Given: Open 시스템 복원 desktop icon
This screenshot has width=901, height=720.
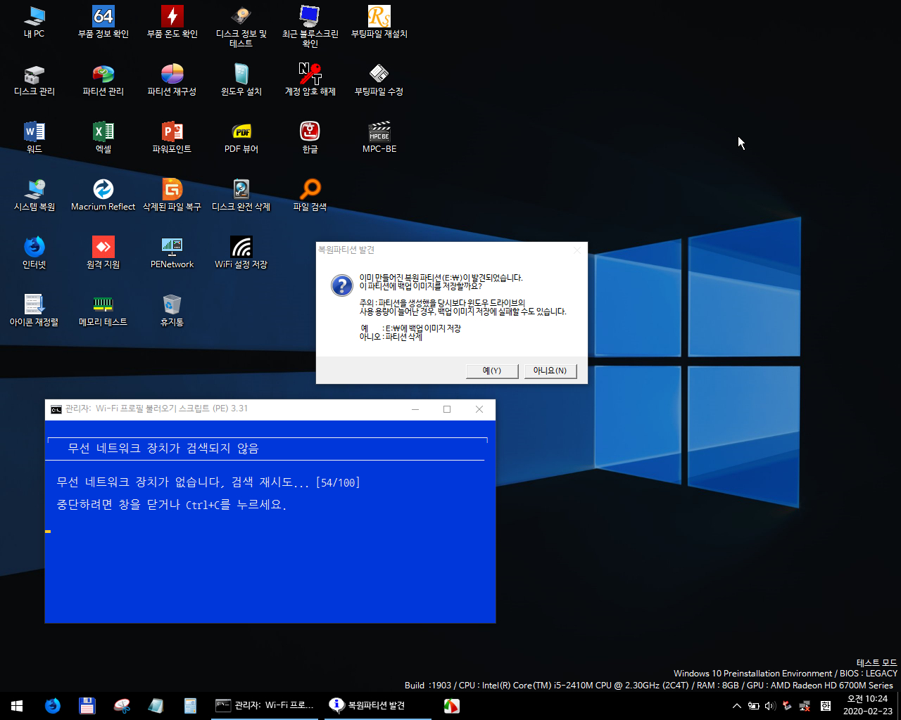Looking at the screenshot, I should [34, 195].
